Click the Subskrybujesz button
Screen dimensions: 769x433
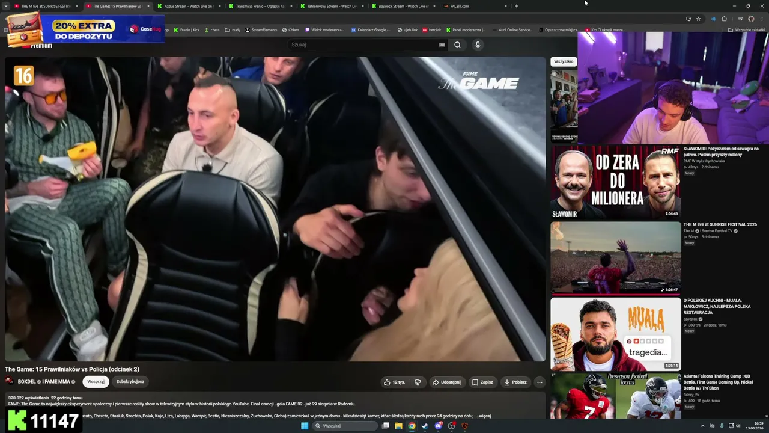click(x=130, y=382)
